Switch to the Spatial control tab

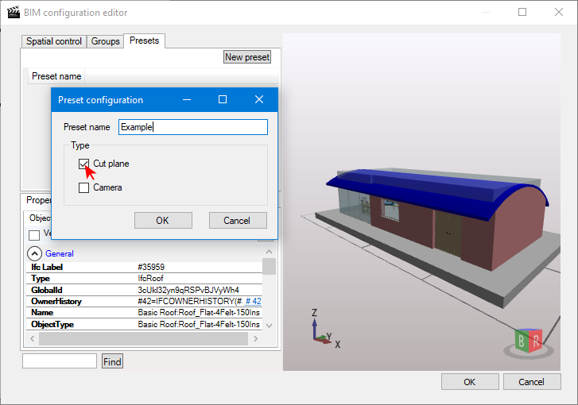pyautogui.click(x=54, y=41)
